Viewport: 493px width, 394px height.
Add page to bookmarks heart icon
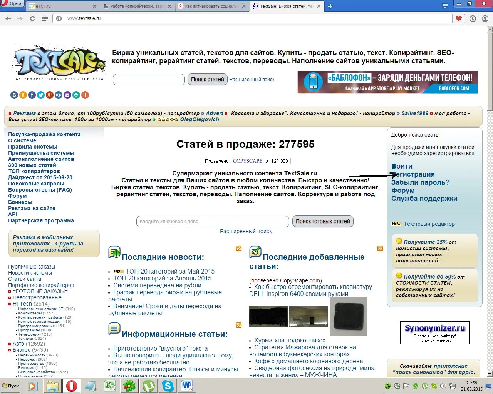pyautogui.click(x=458, y=18)
